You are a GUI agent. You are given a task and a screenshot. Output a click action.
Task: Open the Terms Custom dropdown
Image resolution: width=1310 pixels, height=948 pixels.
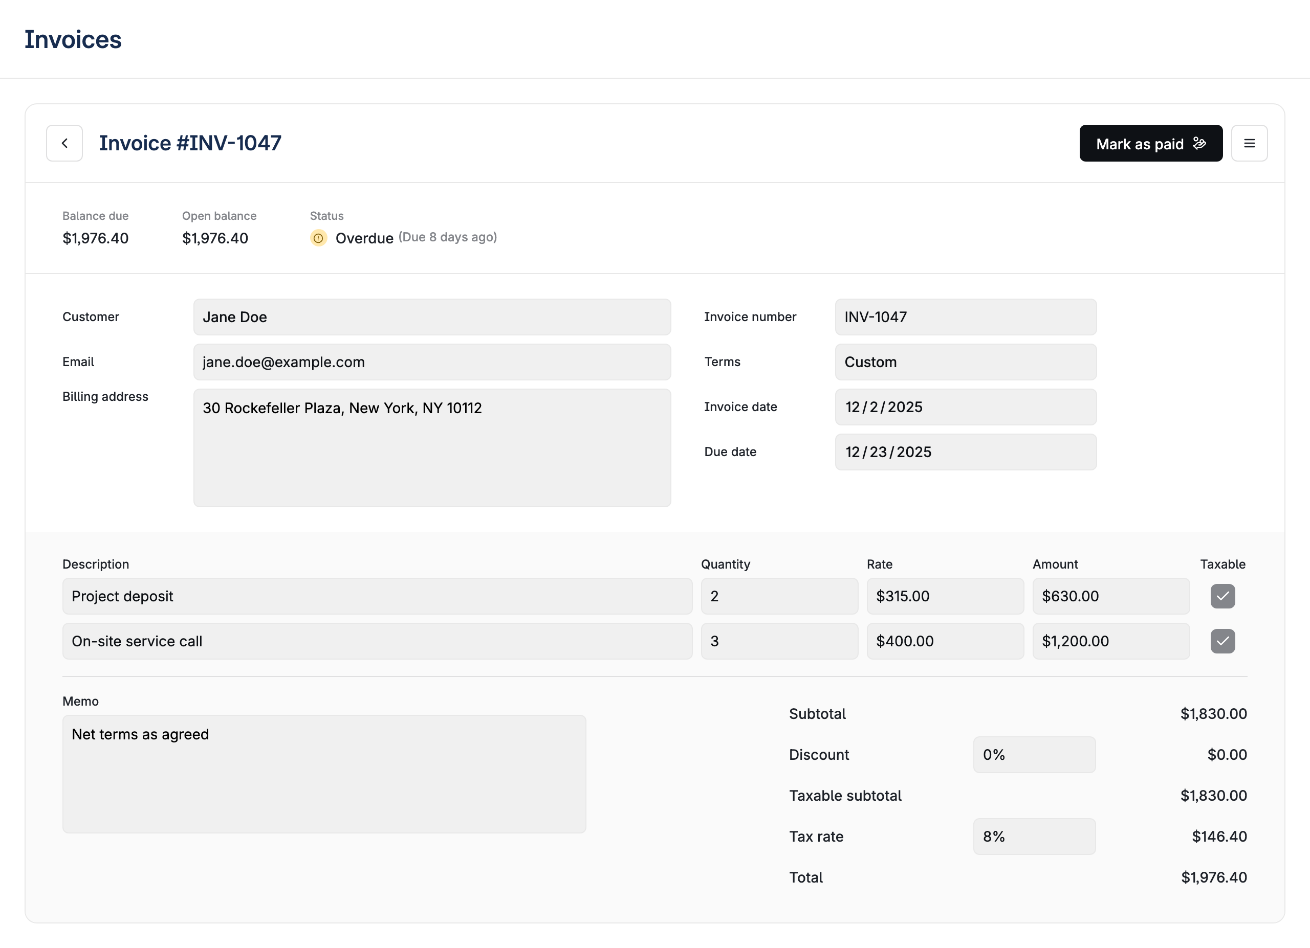point(966,362)
